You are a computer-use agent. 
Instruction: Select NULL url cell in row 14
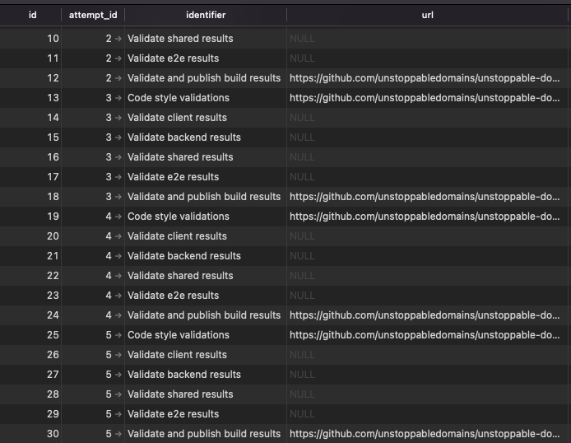coord(303,118)
